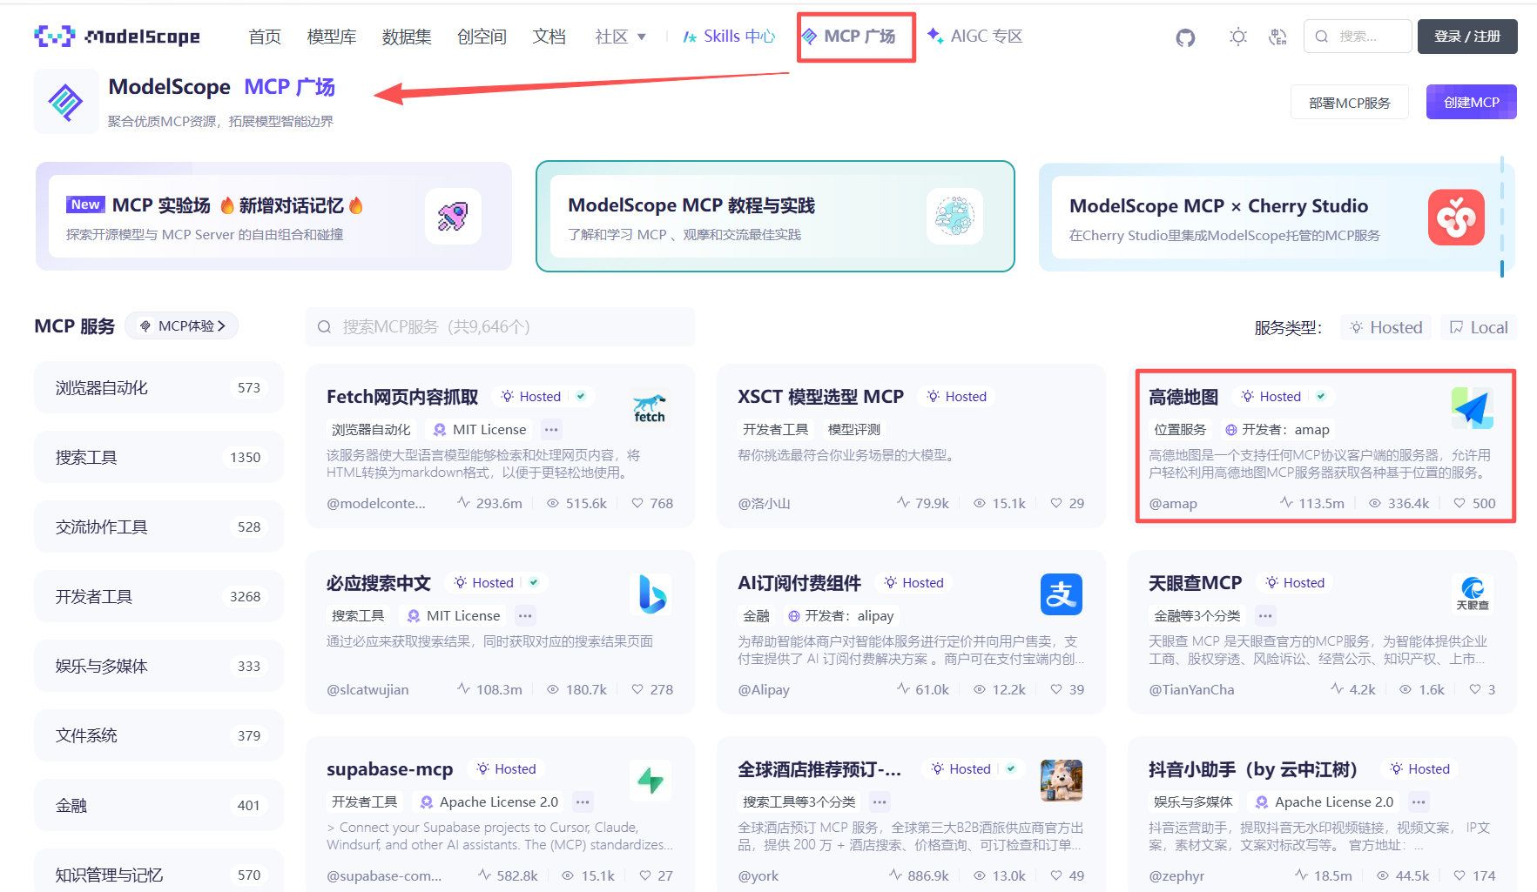Viewport: 1537px width, 892px height.
Task: Open AIGC 专区 navigation item
Action: 975,37
